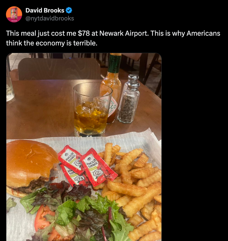Open the David Brooks display name

click(x=45, y=10)
